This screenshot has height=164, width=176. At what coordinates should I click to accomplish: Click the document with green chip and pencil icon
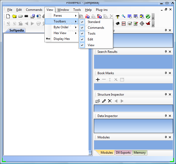pos(136,24)
